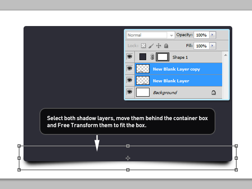The image size is (252, 189).
Task: Click transform top-left corner handle
Action: [19, 146]
